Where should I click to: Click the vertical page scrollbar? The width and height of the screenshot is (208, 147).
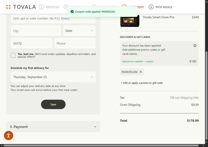coord(206,95)
